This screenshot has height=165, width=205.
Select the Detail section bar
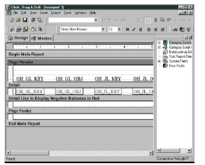[x=80, y=85]
